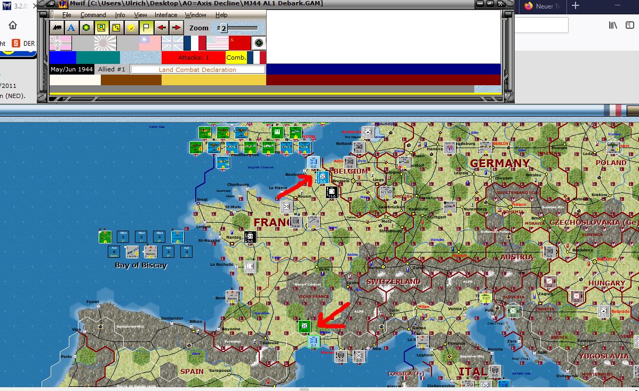Select the black 11-5 unit east of Rouen
The height and width of the screenshot is (391, 639).
332,192
